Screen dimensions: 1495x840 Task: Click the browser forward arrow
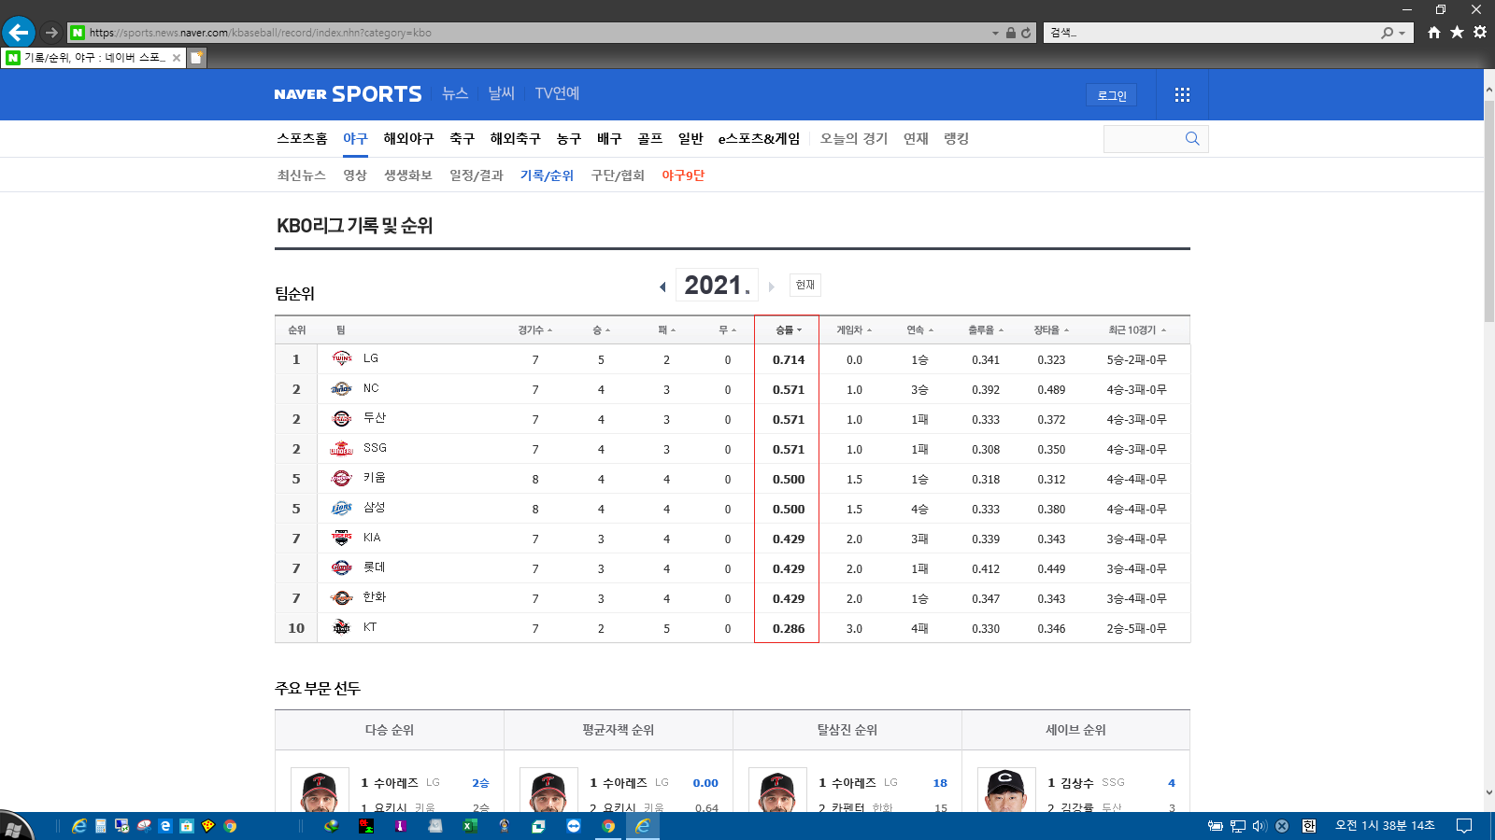51,32
